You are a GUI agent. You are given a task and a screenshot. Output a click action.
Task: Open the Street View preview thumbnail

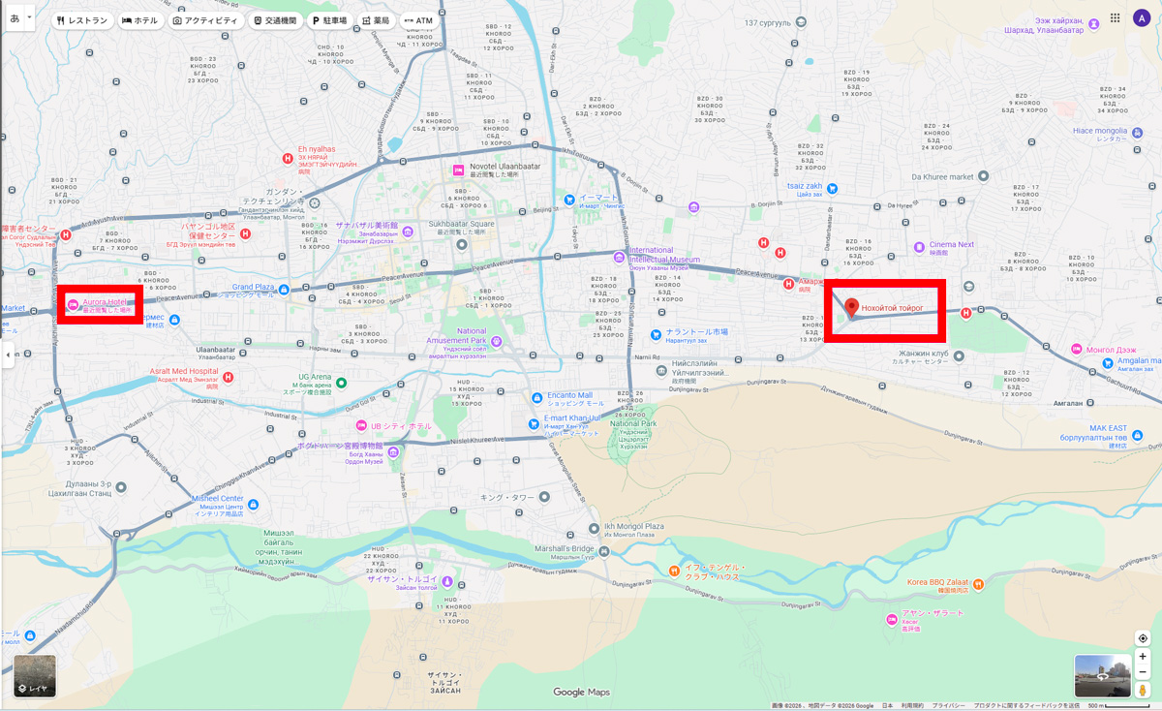pos(1102,676)
